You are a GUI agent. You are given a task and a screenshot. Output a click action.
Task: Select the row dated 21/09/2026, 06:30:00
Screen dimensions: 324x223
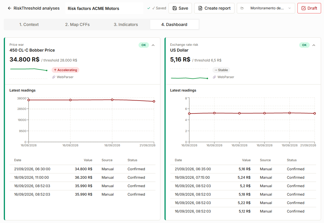tap(83, 169)
